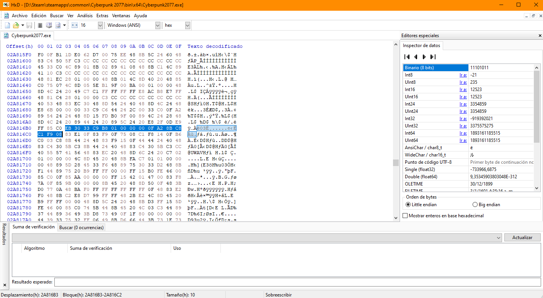
Task: Click the Ir a link for Int8
Action: (463, 75)
